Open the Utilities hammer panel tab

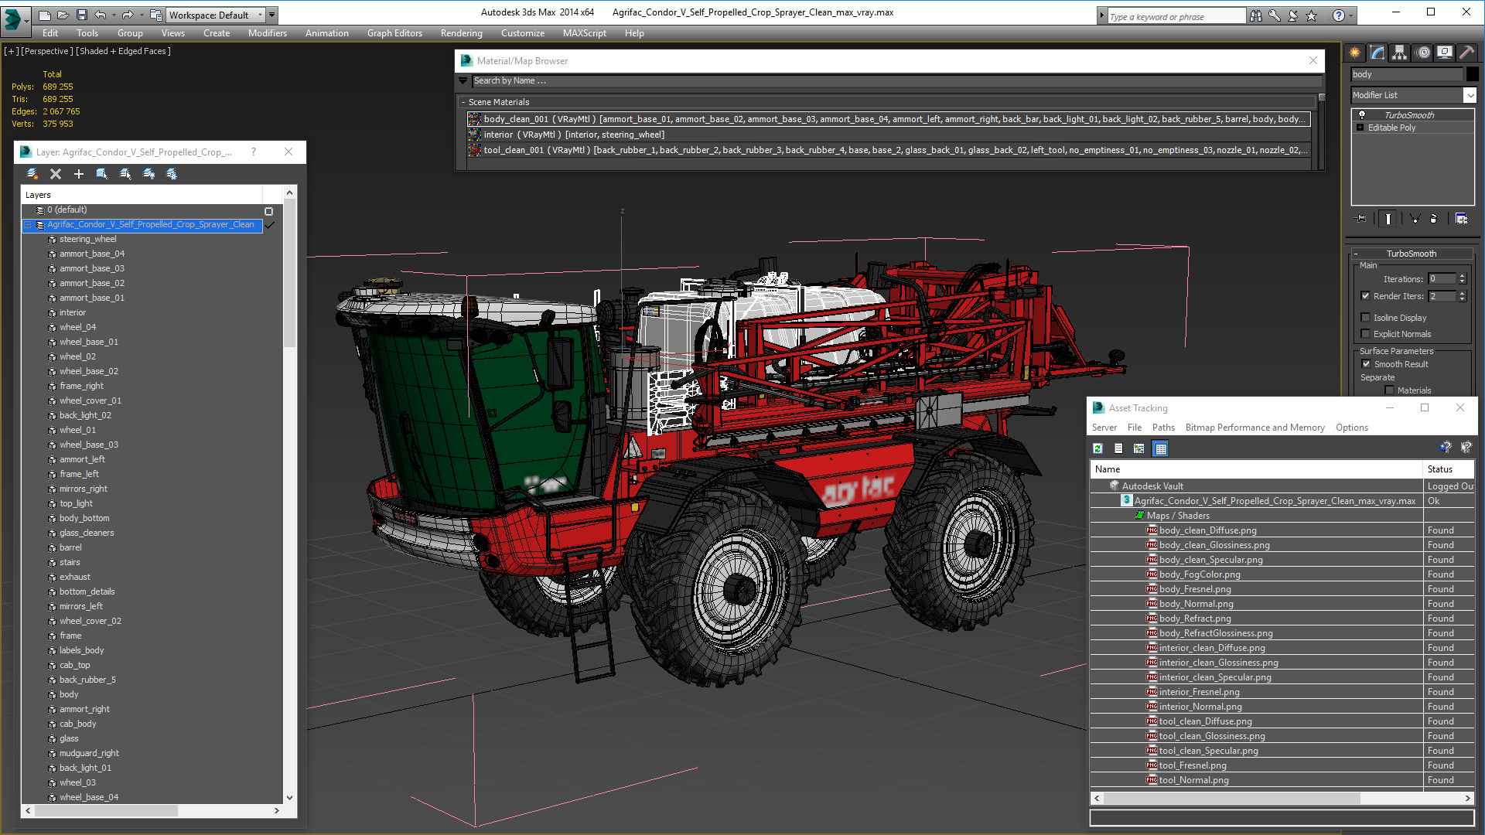tap(1466, 53)
